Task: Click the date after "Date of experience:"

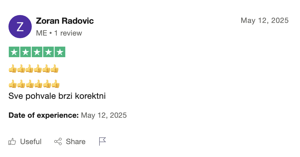Action: coord(104,115)
